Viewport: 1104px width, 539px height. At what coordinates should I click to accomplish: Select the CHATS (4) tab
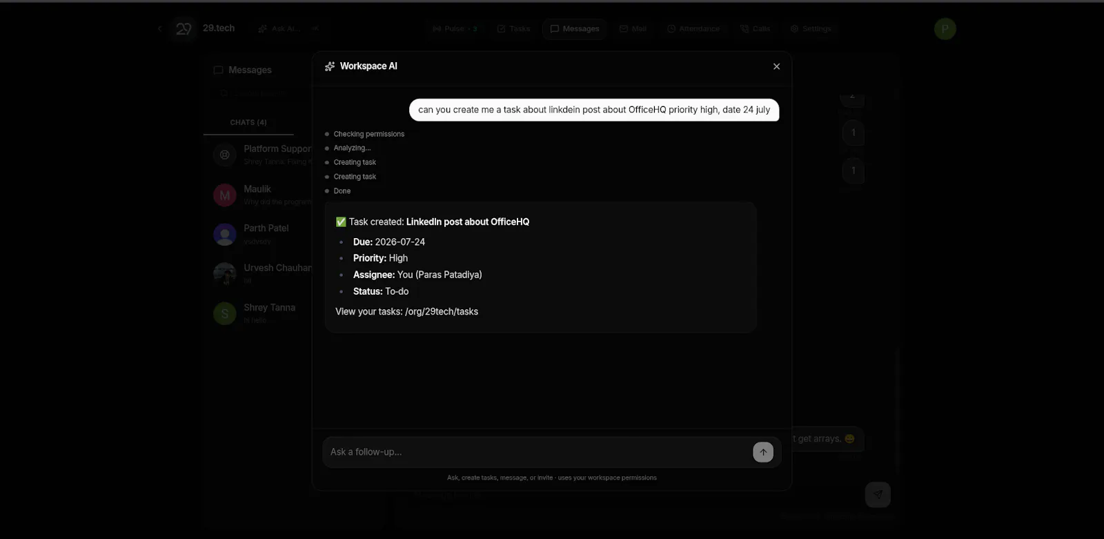tap(248, 122)
